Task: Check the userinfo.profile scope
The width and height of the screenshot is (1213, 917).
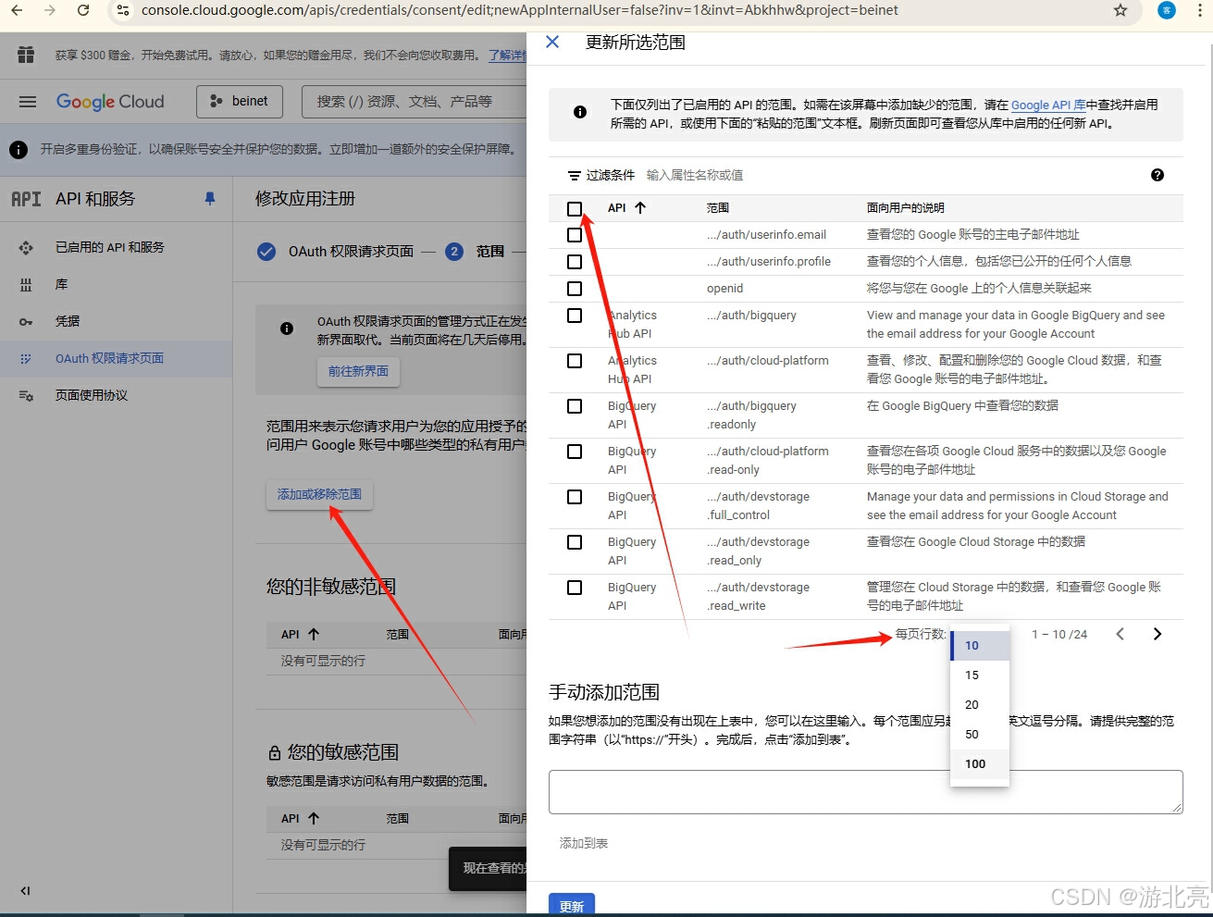Action: coord(575,262)
